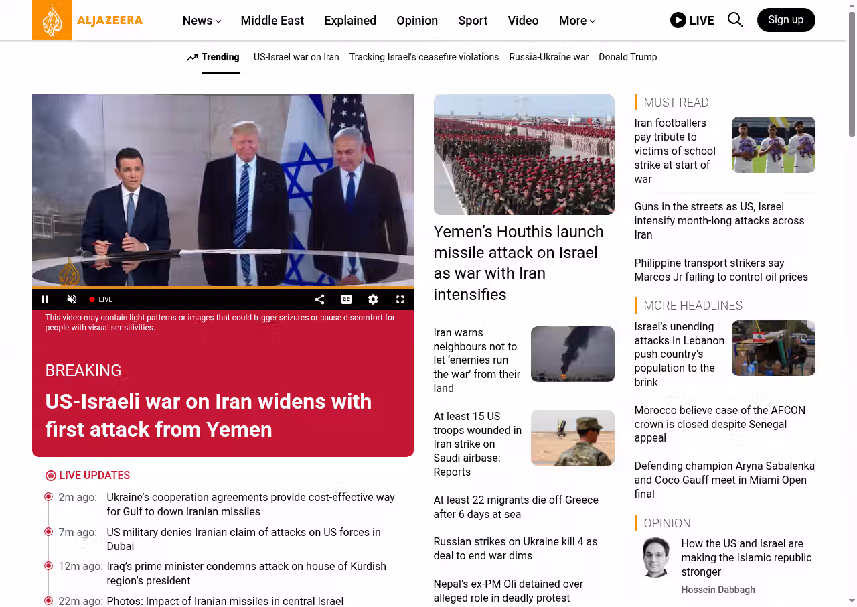The width and height of the screenshot is (857, 607).
Task: Share the live video
Action: (319, 299)
